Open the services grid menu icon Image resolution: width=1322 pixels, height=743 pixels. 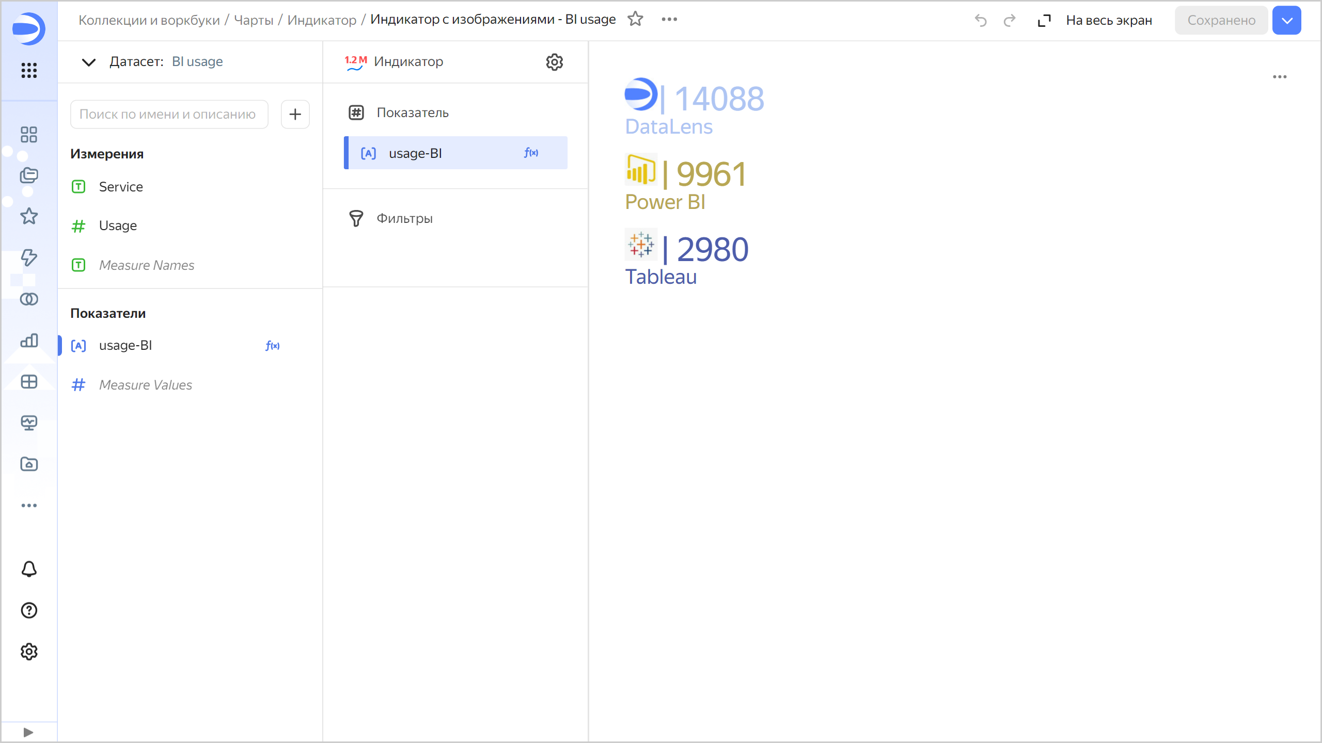point(29,70)
